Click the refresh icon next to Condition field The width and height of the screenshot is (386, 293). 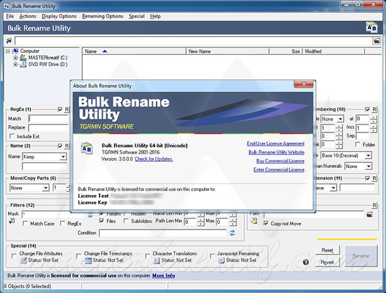pos(232,233)
